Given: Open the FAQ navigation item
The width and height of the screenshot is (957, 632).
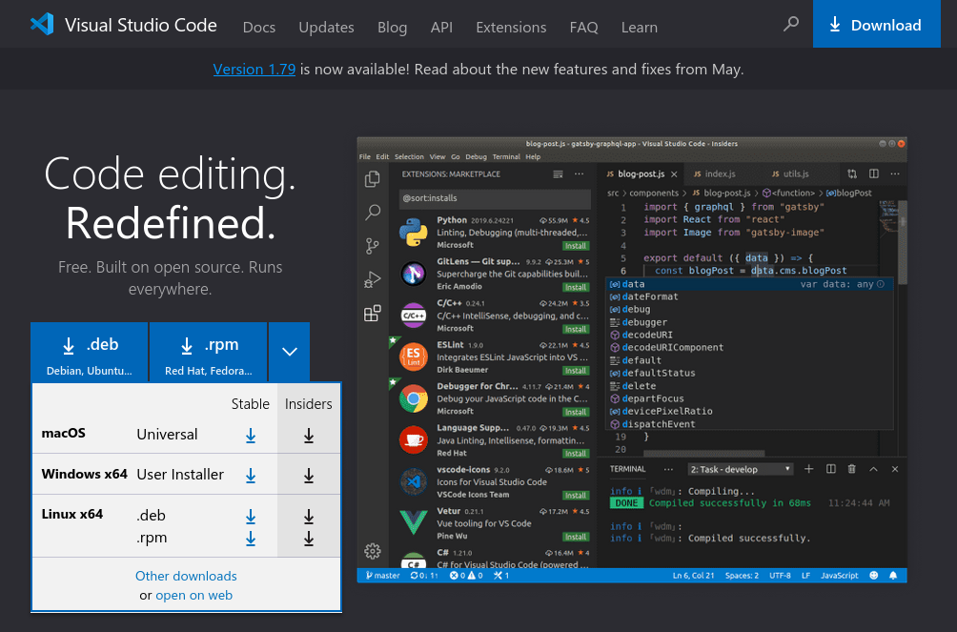Looking at the screenshot, I should 583,27.
